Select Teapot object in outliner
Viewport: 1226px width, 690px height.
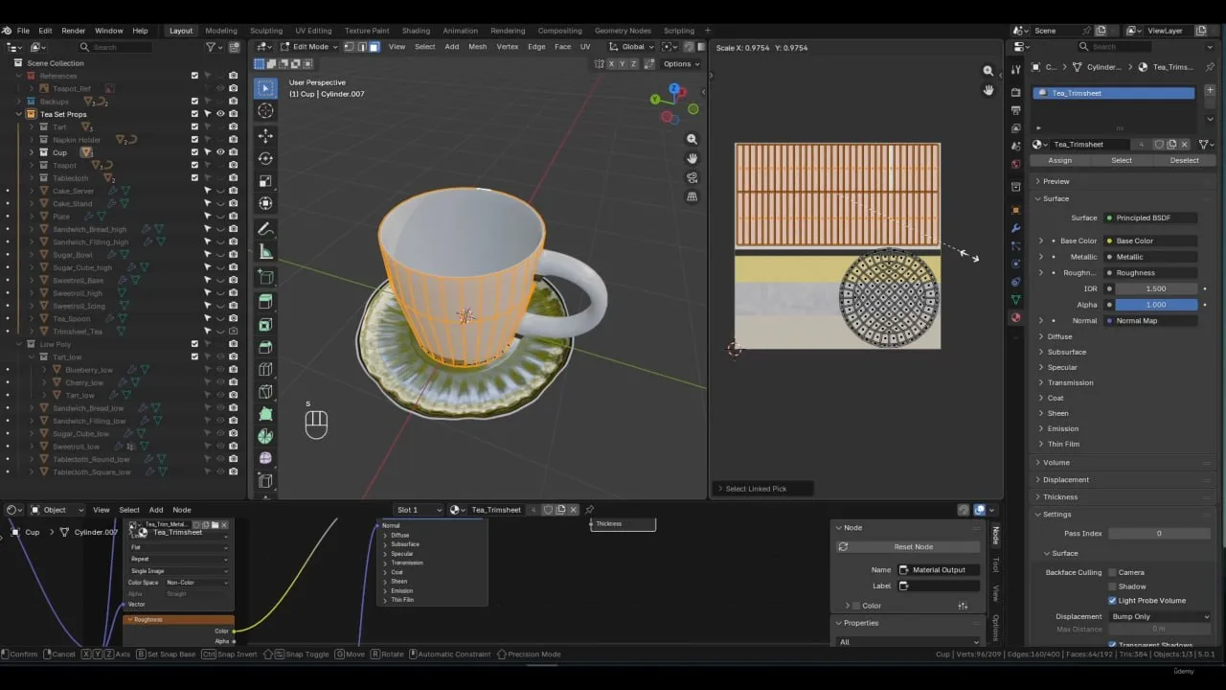point(64,165)
